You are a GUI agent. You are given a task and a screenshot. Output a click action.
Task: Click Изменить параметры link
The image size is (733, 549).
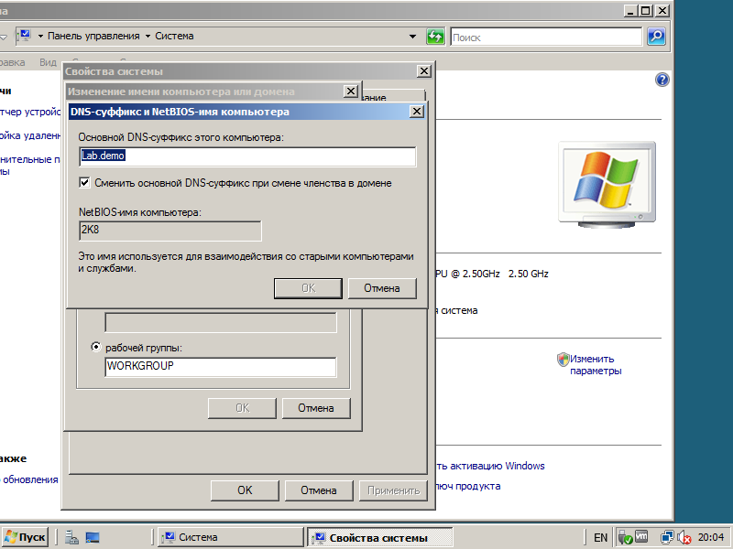[595, 364]
